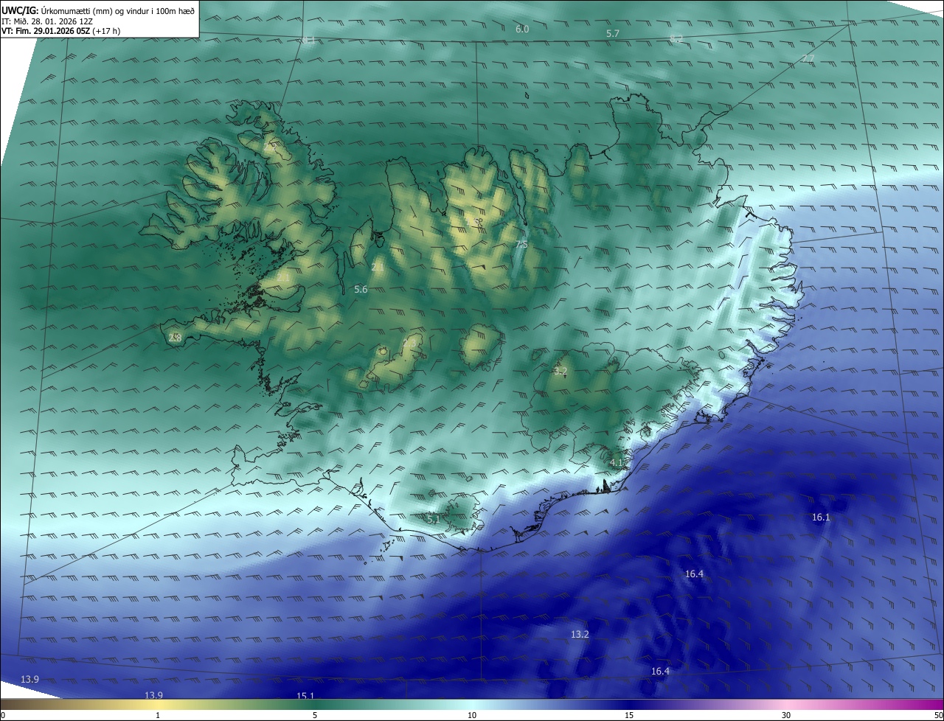This screenshot has height=721, width=944.
Task: Click the 5.1 value near the south coast
Action: 433,519
